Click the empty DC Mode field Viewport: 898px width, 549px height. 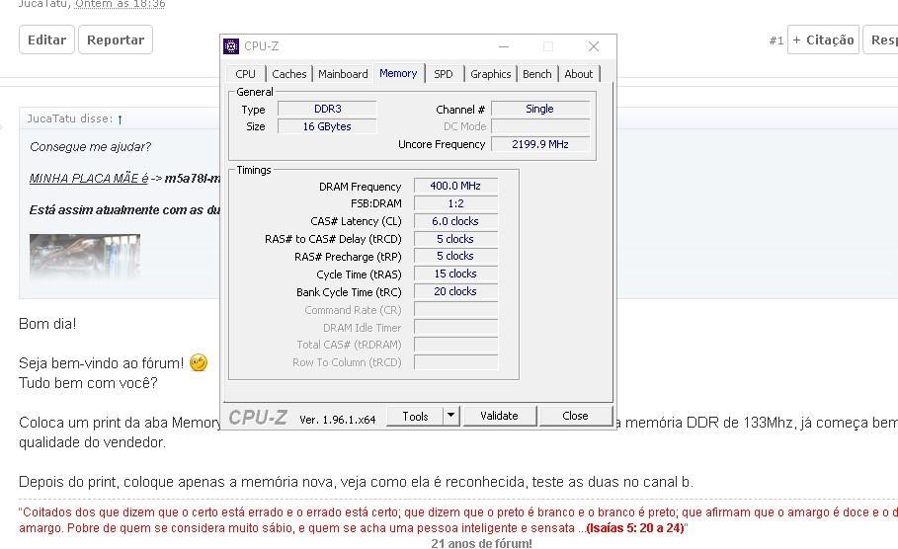(x=540, y=126)
